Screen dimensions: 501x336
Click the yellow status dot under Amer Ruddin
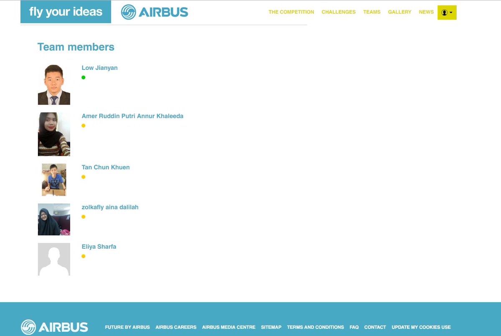click(x=83, y=126)
